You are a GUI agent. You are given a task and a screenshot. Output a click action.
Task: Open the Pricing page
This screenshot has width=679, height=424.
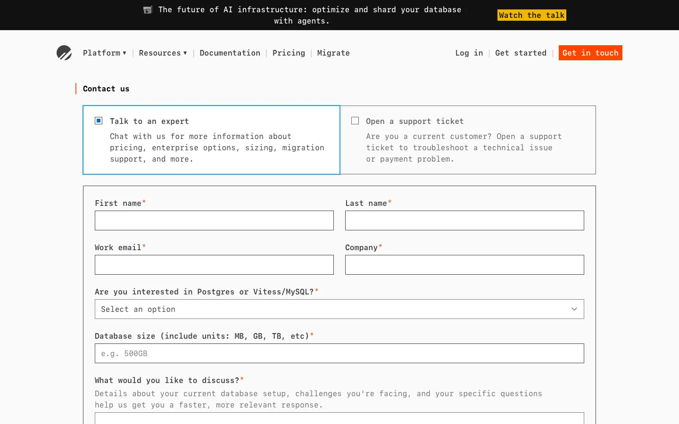[289, 53]
